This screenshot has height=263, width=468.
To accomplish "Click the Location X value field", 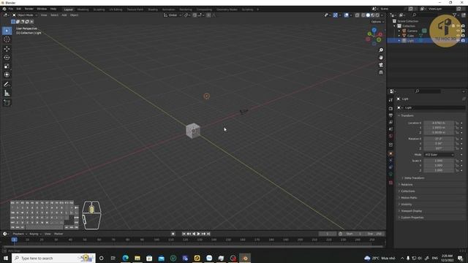I will click(x=439, y=123).
